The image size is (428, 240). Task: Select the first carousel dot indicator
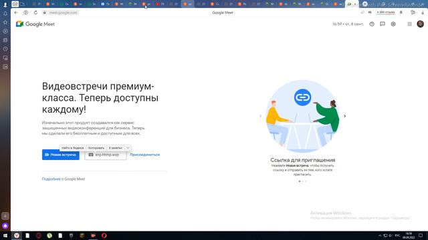300,181
